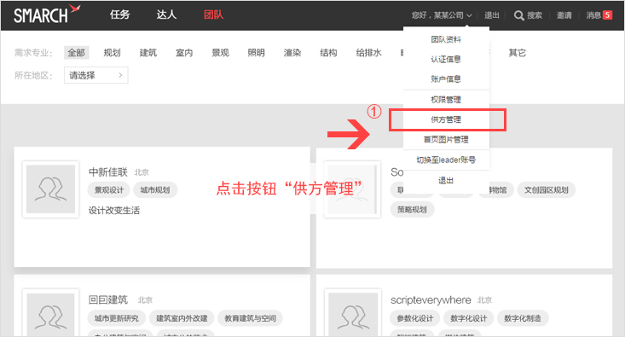Click the 回回建筑 team avatar
The image size is (625, 337).
click(50, 313)
